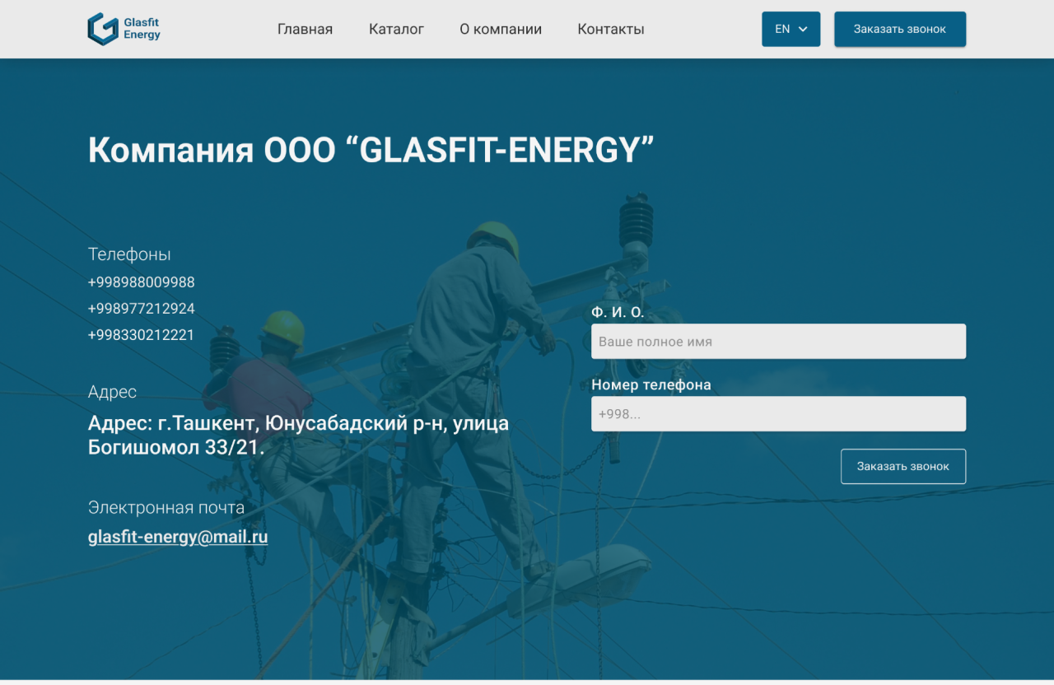
Task: Navigate to О компании
Action: click(501, 29)
